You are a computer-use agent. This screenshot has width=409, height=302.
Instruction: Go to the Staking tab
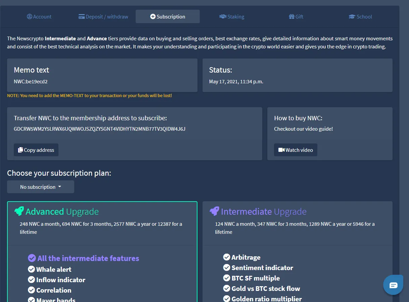pyautogui.click(x=232, y=16)
